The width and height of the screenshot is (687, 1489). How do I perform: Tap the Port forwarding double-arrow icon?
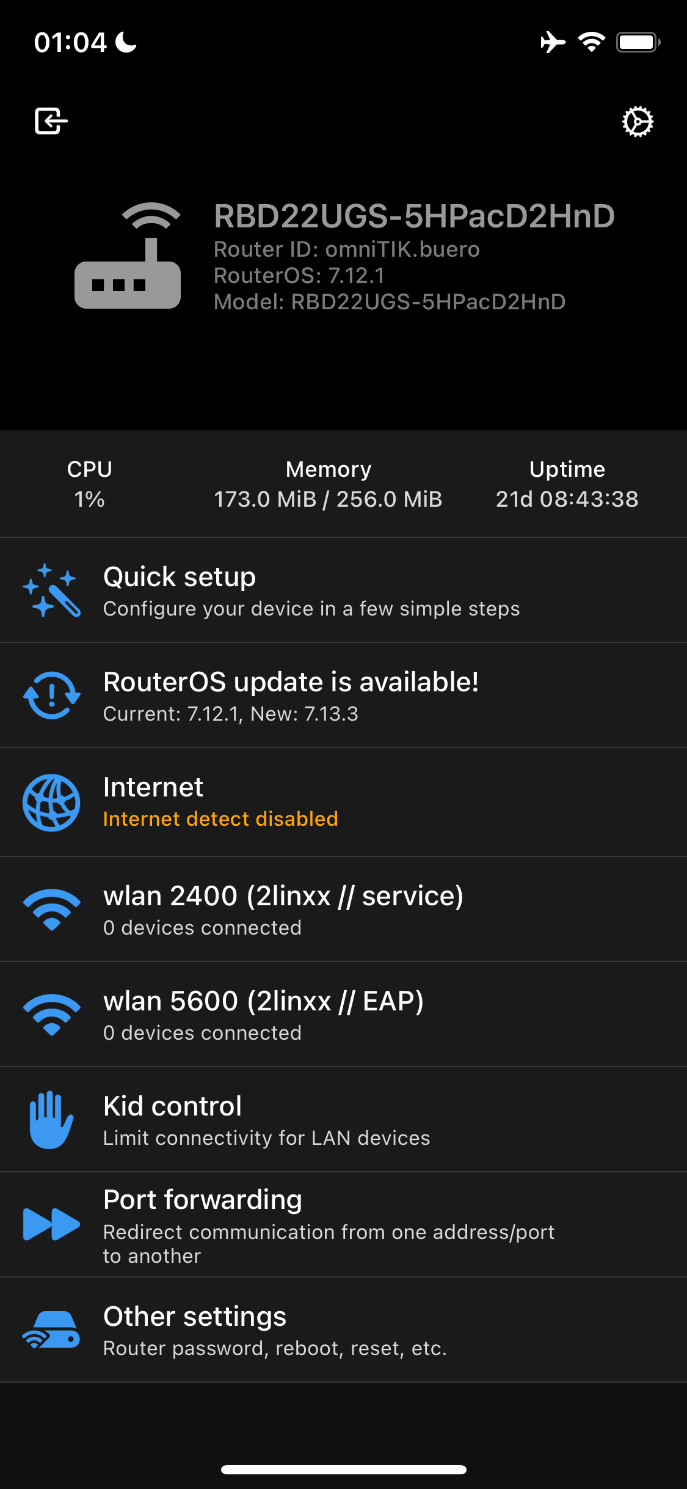(51, 1224)
